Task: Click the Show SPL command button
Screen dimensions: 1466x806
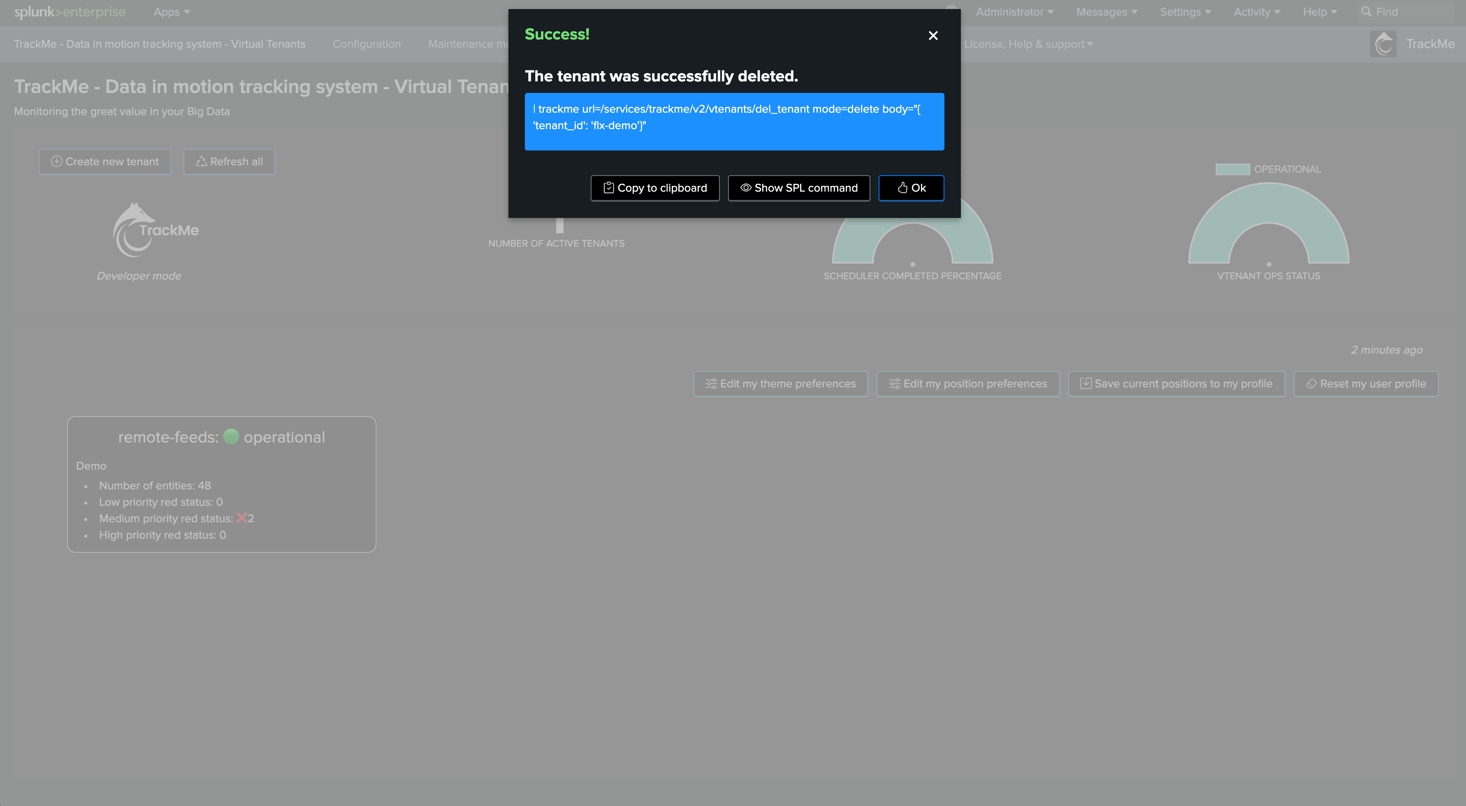Action: pyautogui.click(x=799, y=188)
